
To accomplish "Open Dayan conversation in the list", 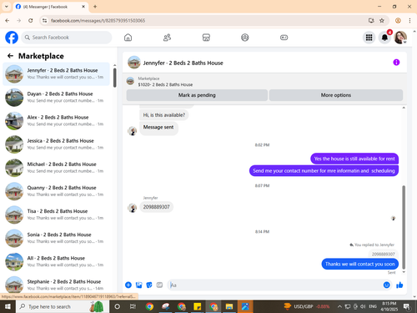I will coord(56,98).
